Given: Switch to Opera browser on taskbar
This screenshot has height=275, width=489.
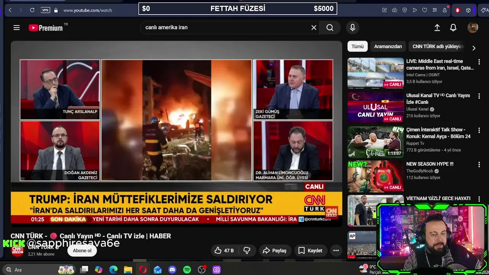Looking at the screenshot, I should pos(143,270).
